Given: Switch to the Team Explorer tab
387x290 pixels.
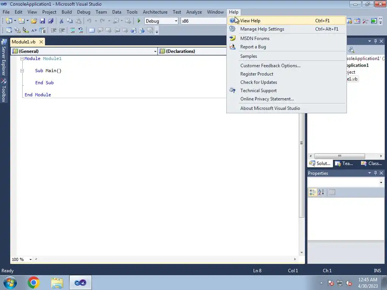Looking at the screenshot, I should pos(344,164).
